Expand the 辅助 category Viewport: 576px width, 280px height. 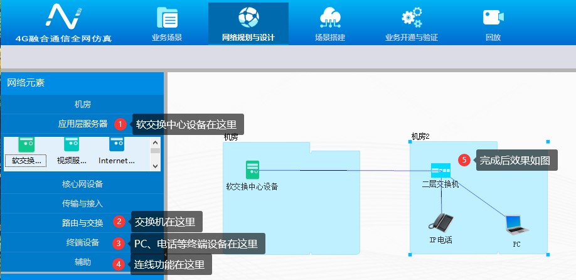(x=83, y=262)
